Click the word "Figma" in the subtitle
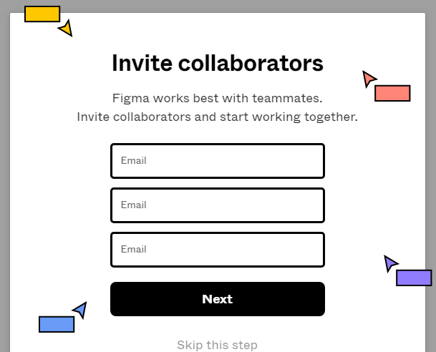This screenshot has height=352, width=436. 130,98
